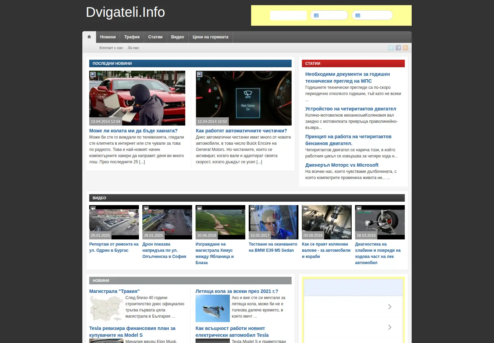494x343 pixels.
Task: Open 'Дженеръл Моторс vs Microsoft' article
Action: (x=342, y=165)
